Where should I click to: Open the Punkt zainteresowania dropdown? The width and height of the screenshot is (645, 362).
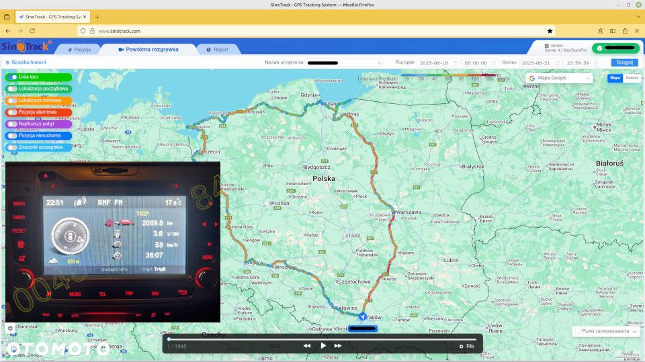(x=605, y=331)
